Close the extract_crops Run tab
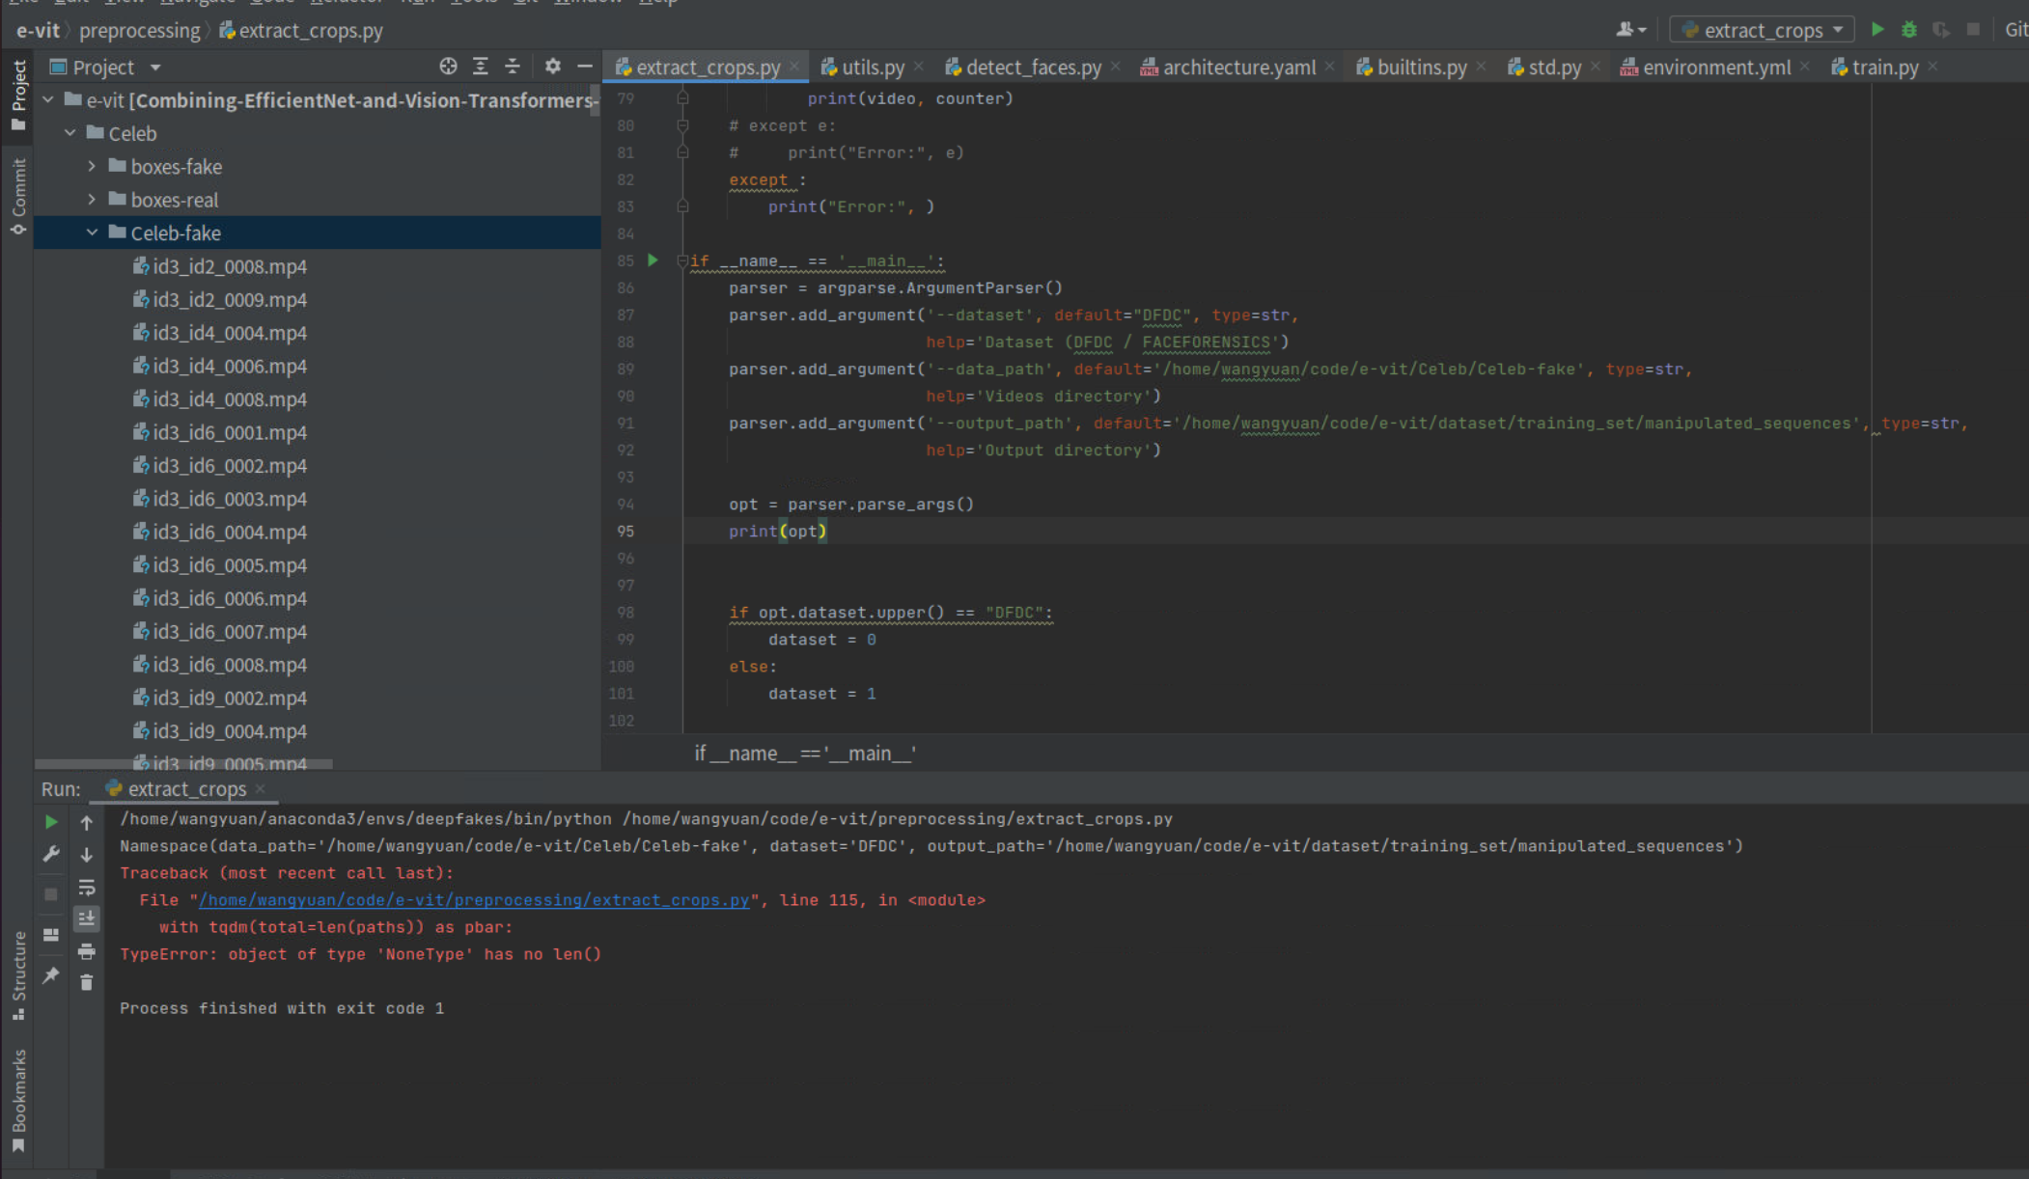This screenshot has width=2029, height=1179. [x=261, y=788]
